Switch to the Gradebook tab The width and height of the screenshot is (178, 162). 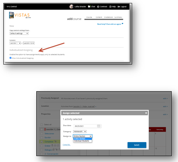[x=108, y=17]
